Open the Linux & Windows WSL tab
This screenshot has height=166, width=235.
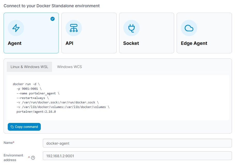click(29, 67)
